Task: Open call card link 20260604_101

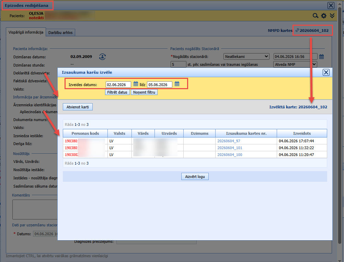Action: (x=230, y=148)
